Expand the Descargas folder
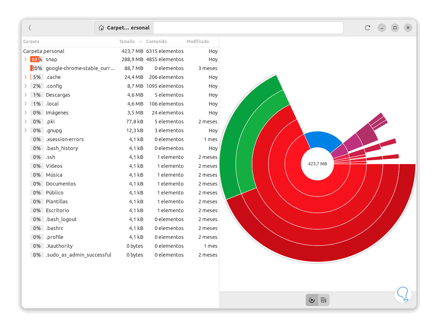The image size is (438, 332). (25, 95)
